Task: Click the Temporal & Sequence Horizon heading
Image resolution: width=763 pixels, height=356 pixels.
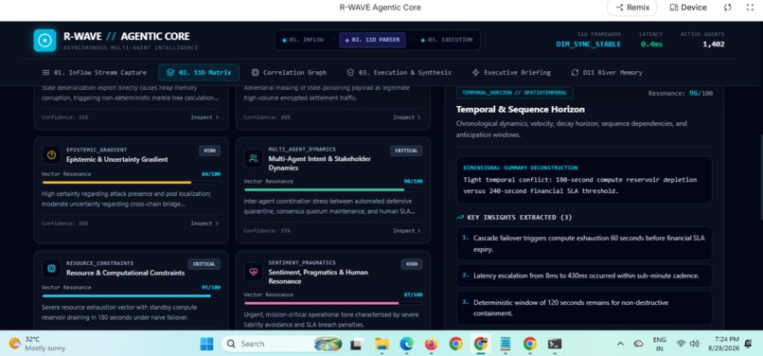Action: click(x=520, y=110)
